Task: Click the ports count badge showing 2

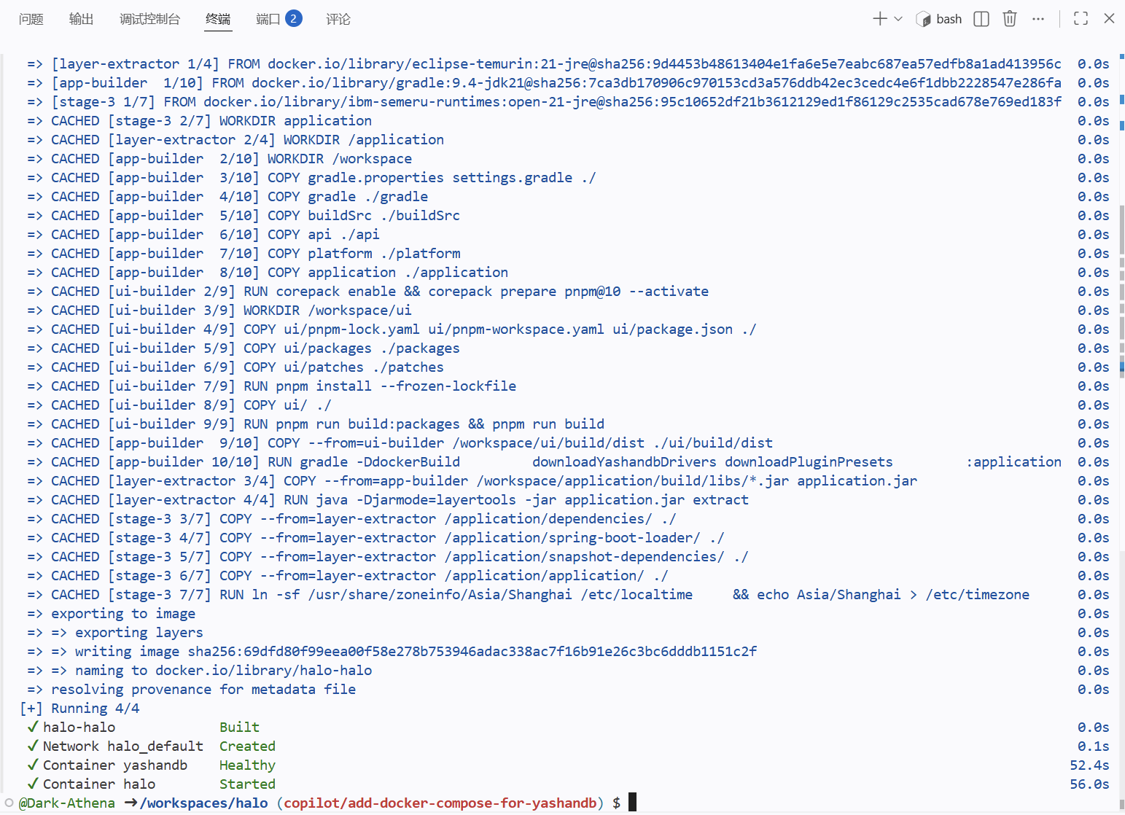Action: [x=293, y=19]
